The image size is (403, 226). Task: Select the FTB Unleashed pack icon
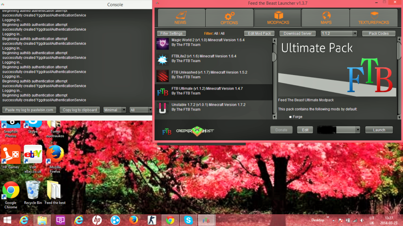[162, 75]
